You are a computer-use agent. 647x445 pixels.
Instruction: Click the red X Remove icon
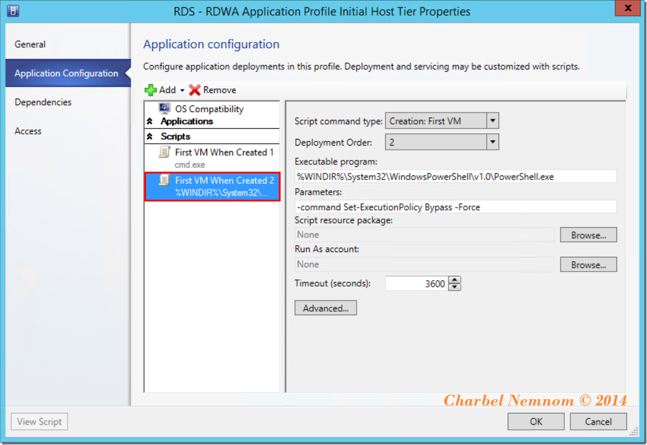[194, 89]
